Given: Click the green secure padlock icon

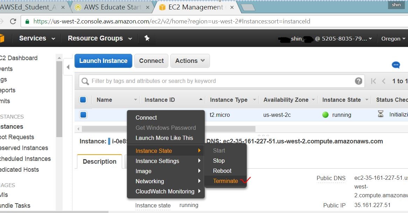Looking at the screenshot, I should 27,21.
